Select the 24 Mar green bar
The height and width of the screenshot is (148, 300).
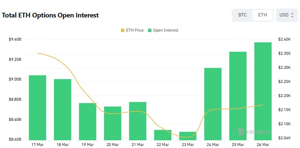(x=213, y=104)
